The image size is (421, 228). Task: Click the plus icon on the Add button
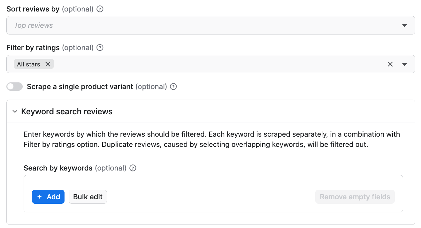point(40,197)
